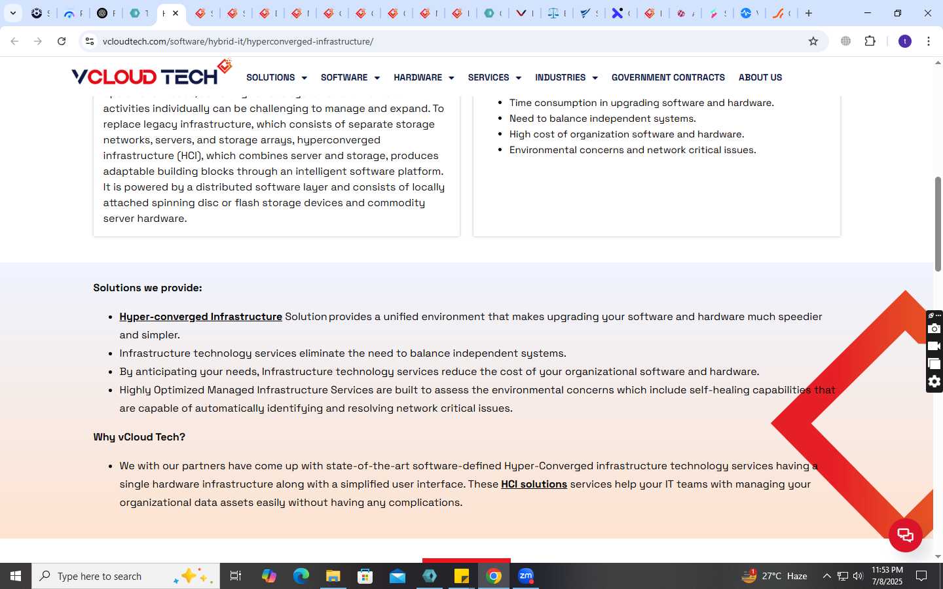Screen dimensions: 943x589
Task: Click the 'Solutions we provide:' heading
Action: [x=147, y=288]
